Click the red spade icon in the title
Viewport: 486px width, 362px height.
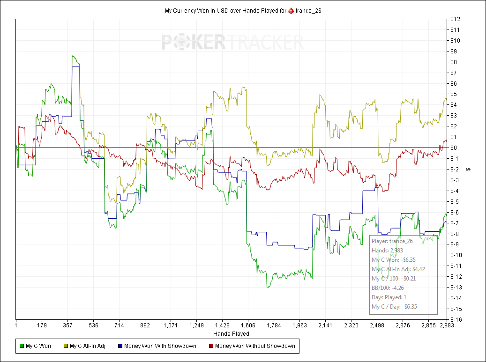coord(291,11)
